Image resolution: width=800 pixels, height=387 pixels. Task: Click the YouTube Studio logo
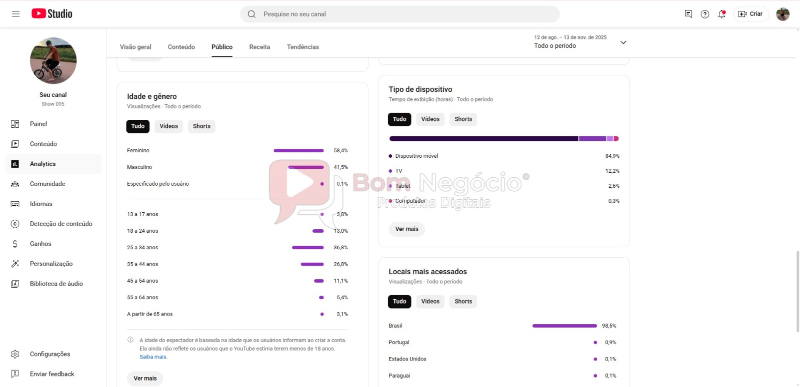52,14
